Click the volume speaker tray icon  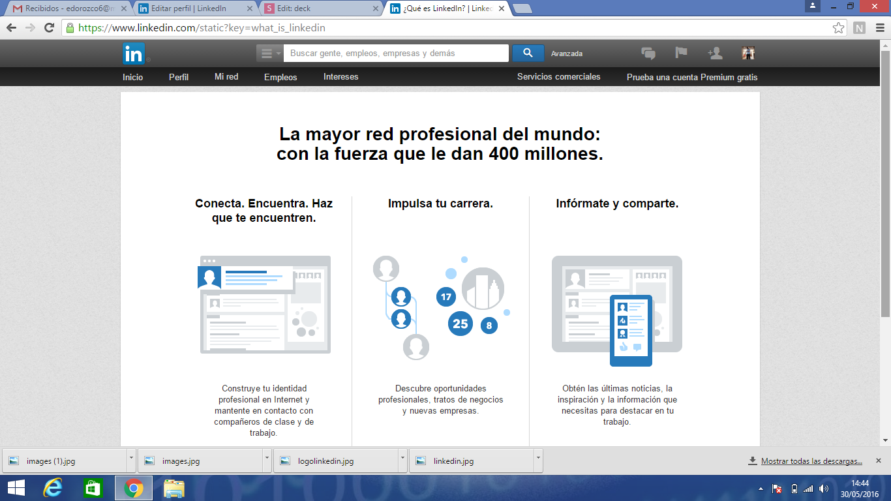[x=824, y=489]
